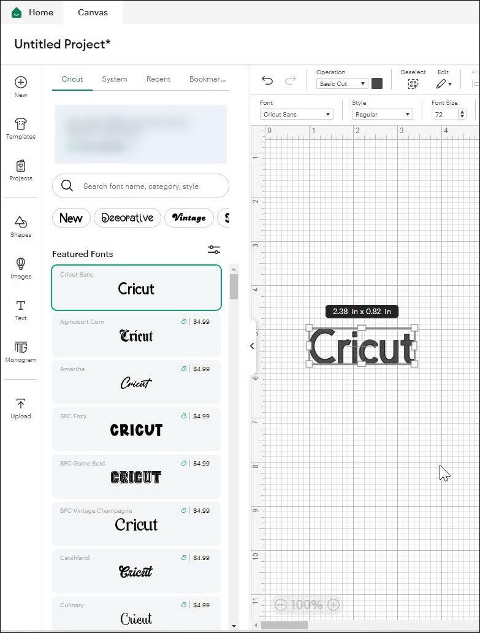Click the Cricut text object on canvas
The width and height of the screenshot is (480, 633).
click(x=362, y=347)
